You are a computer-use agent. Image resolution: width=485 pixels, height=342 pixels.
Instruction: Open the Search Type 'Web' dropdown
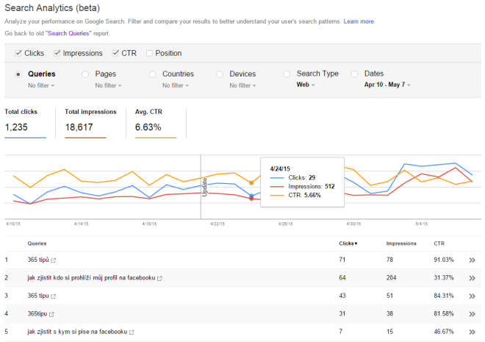coord(306,85)
